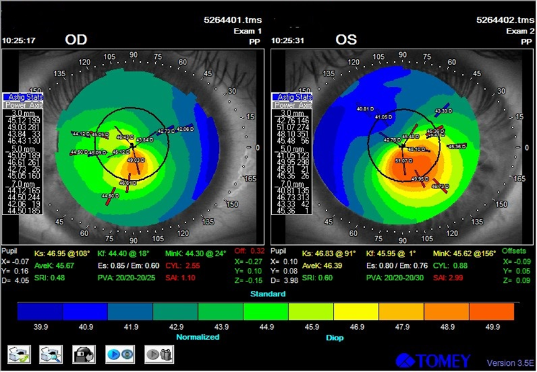Click the Diop unit label
Screen dimensions: 537x372
tap(335, 337)
